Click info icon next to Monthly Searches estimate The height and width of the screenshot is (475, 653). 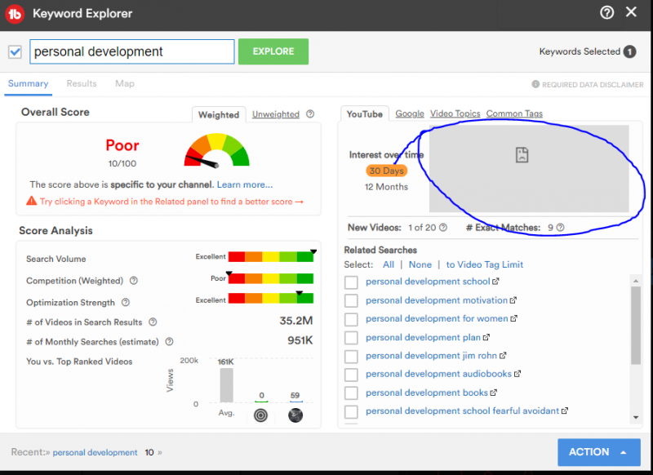point(169,342)
